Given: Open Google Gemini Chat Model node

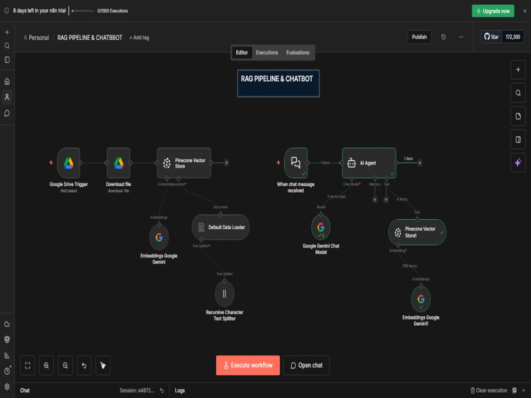Looking at the screenshot, I should [321, 228].
